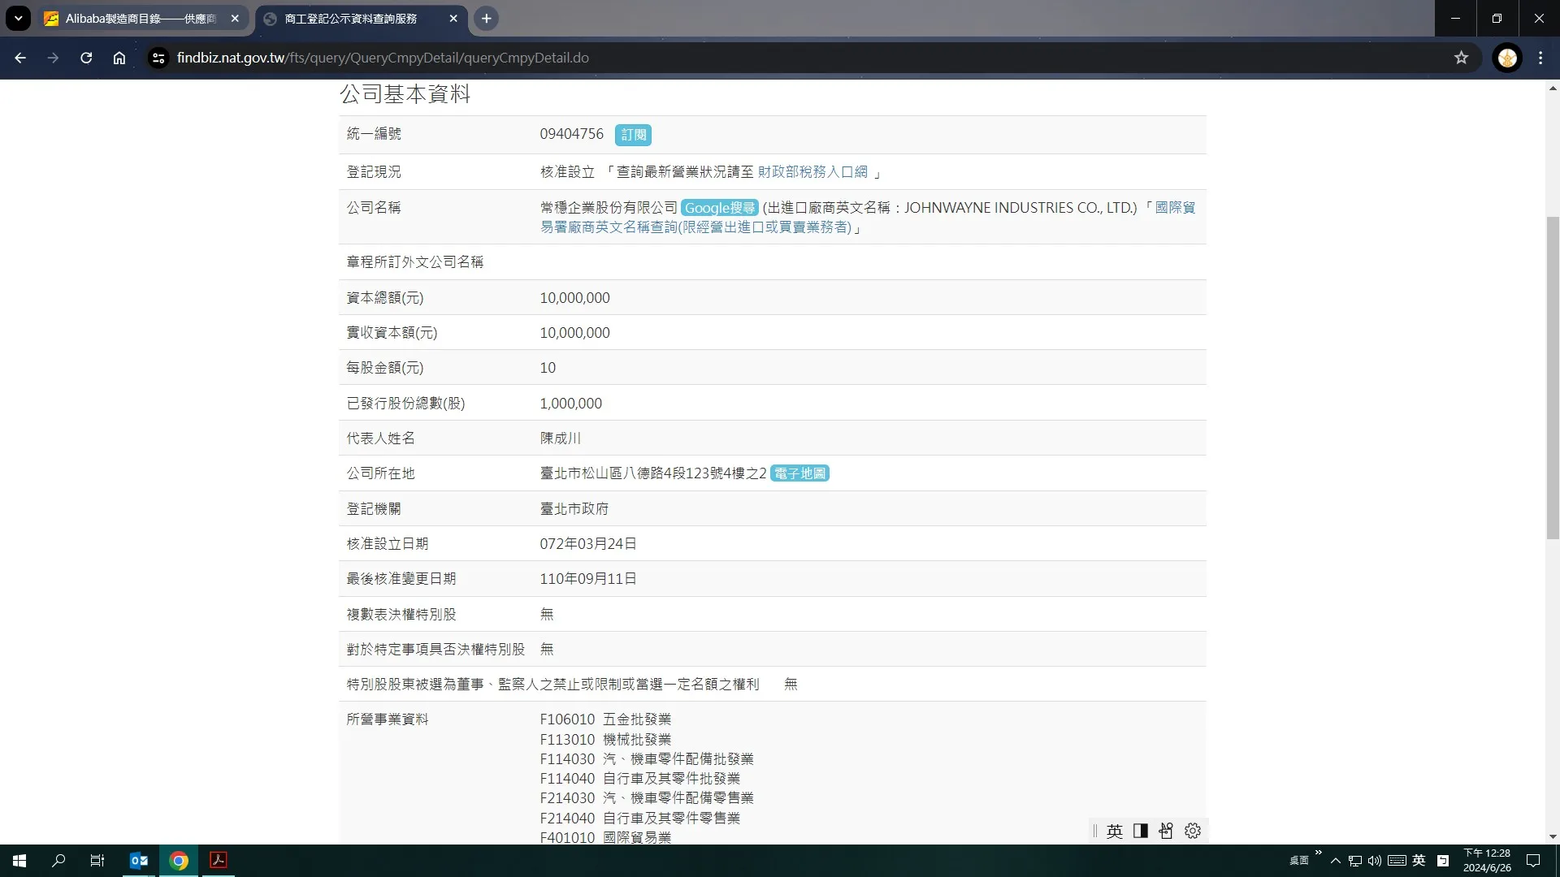Go to browser home page icon
This screenshot has width=1560, height=877.
pyautogui.click(x=119, y=58)
